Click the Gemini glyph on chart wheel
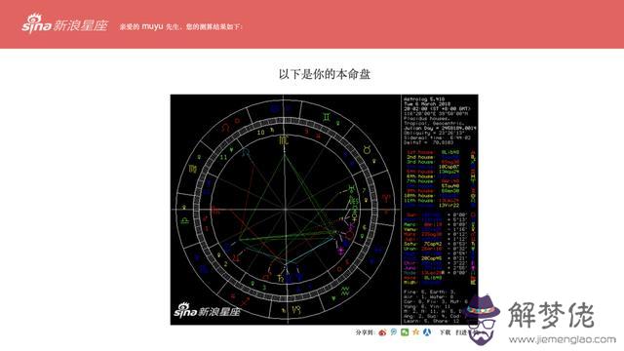624x351 pixels. [327, 117]
